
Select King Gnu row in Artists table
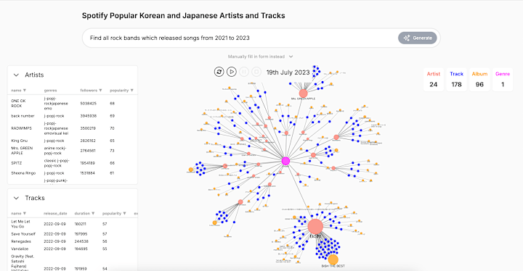tap(73, 141)
